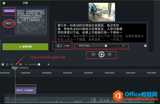Click the timeline playhead marker
The width and height of the screenshot is (160, 104).
pos(15,68)
